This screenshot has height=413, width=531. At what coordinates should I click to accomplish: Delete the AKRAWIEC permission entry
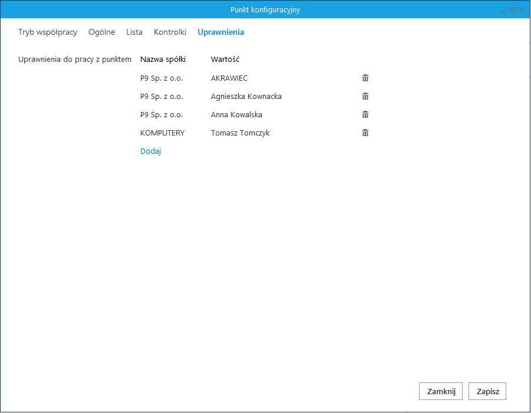point(365,78)
